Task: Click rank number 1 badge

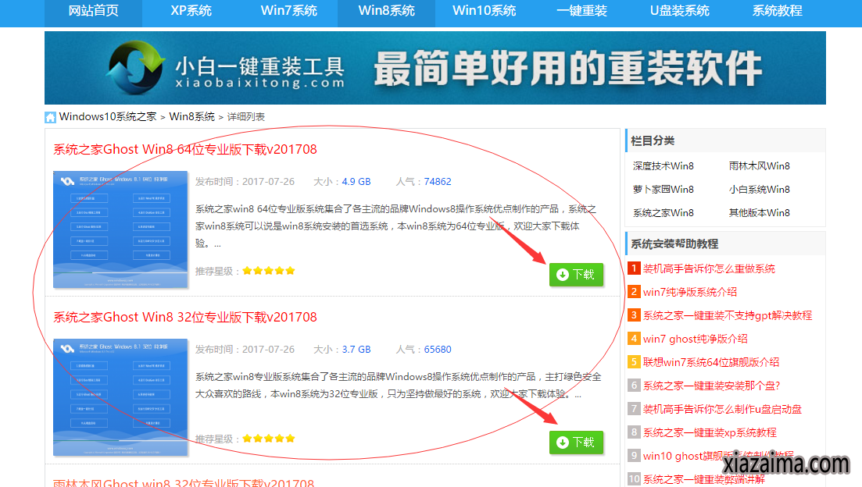Action: (634, 268)
